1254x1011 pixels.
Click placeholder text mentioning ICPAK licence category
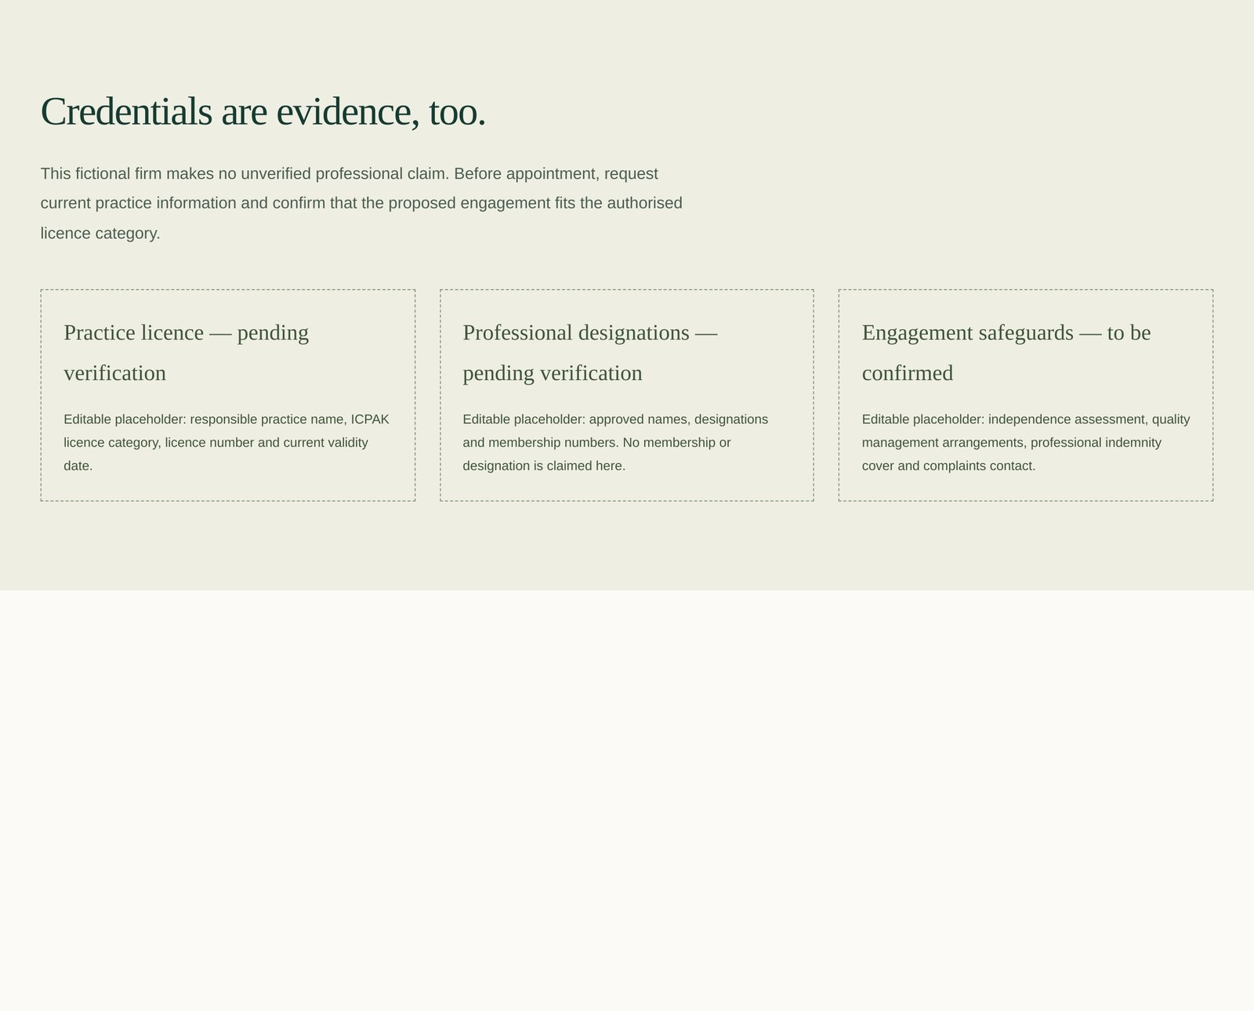(227, 442)
